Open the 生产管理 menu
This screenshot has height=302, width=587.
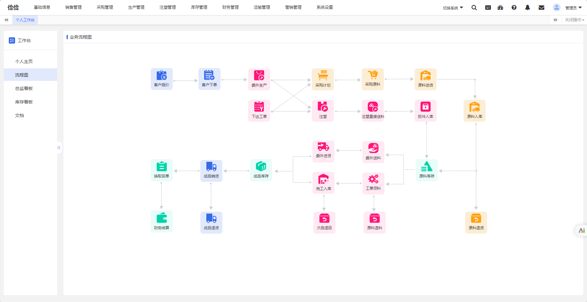pos(136,7)
